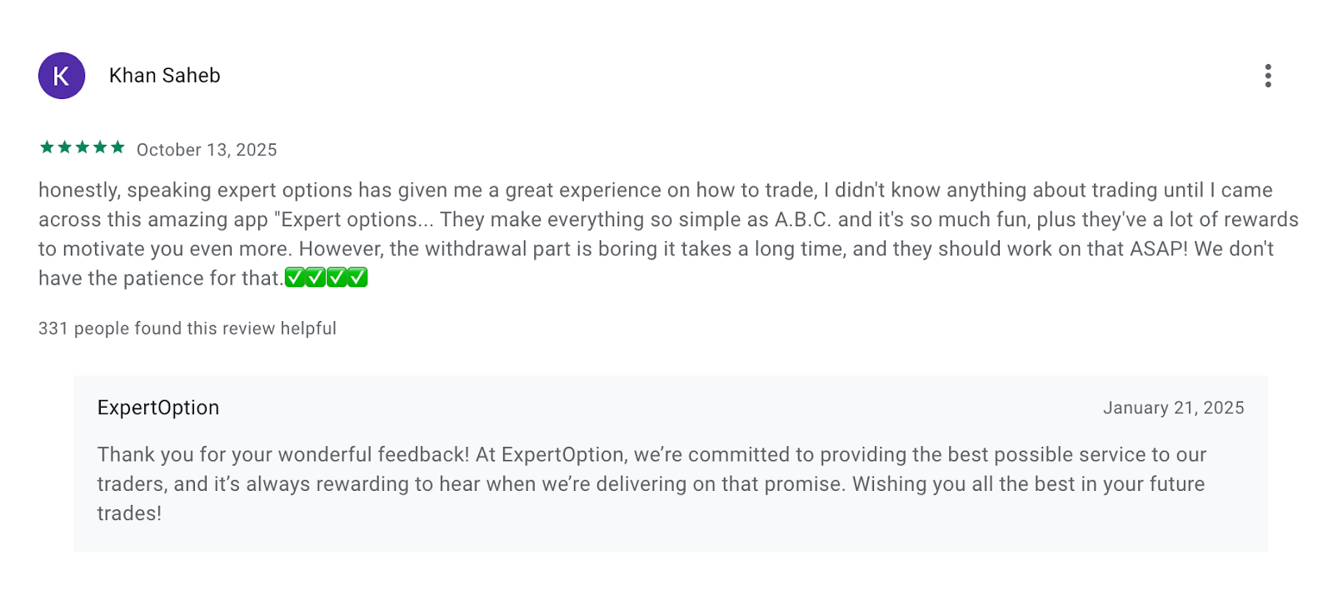Click the second green rating star
This screenshot has height=604, width=1333.
pyautogui.click(x=65, y=147)
